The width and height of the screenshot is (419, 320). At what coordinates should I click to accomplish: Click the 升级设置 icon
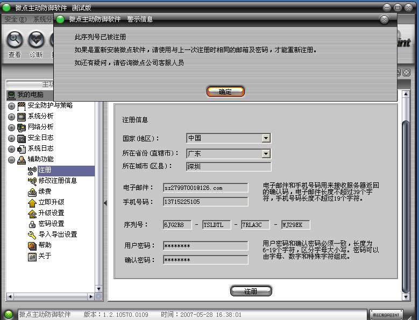pyautogui.click(x=32, y=214)
